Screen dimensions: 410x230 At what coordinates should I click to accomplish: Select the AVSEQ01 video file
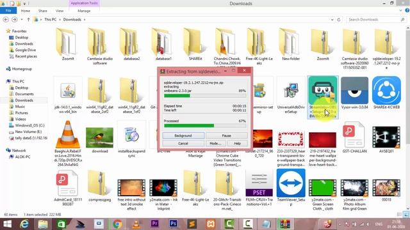point(386,137)
